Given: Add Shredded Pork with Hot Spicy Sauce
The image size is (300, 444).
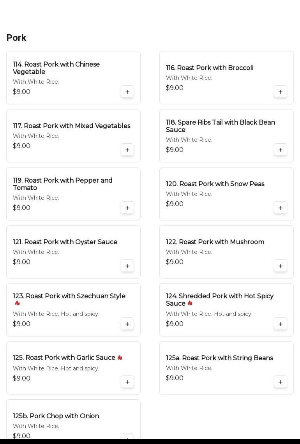Looking at the screenshot, I should [281, 324].
